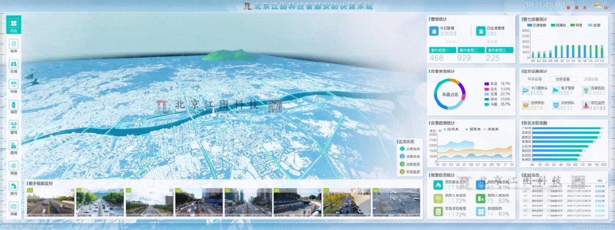Click the 走失 pink legend swatch
The width and height of the screenshot is (615, 230).
pos(487,89)
